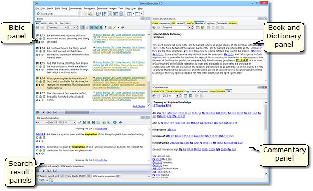Click the 2 Timothy 3:16 commentary heading link
The width and height of the screenshot is (313, 191).
point(162,105)
